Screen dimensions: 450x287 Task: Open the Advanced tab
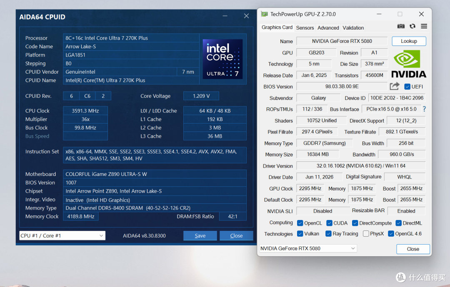[x=328, y=28]
